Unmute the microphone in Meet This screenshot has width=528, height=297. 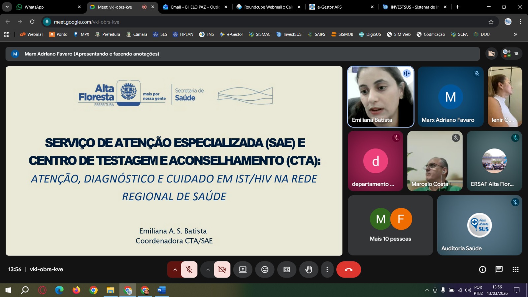coord(189,270)
